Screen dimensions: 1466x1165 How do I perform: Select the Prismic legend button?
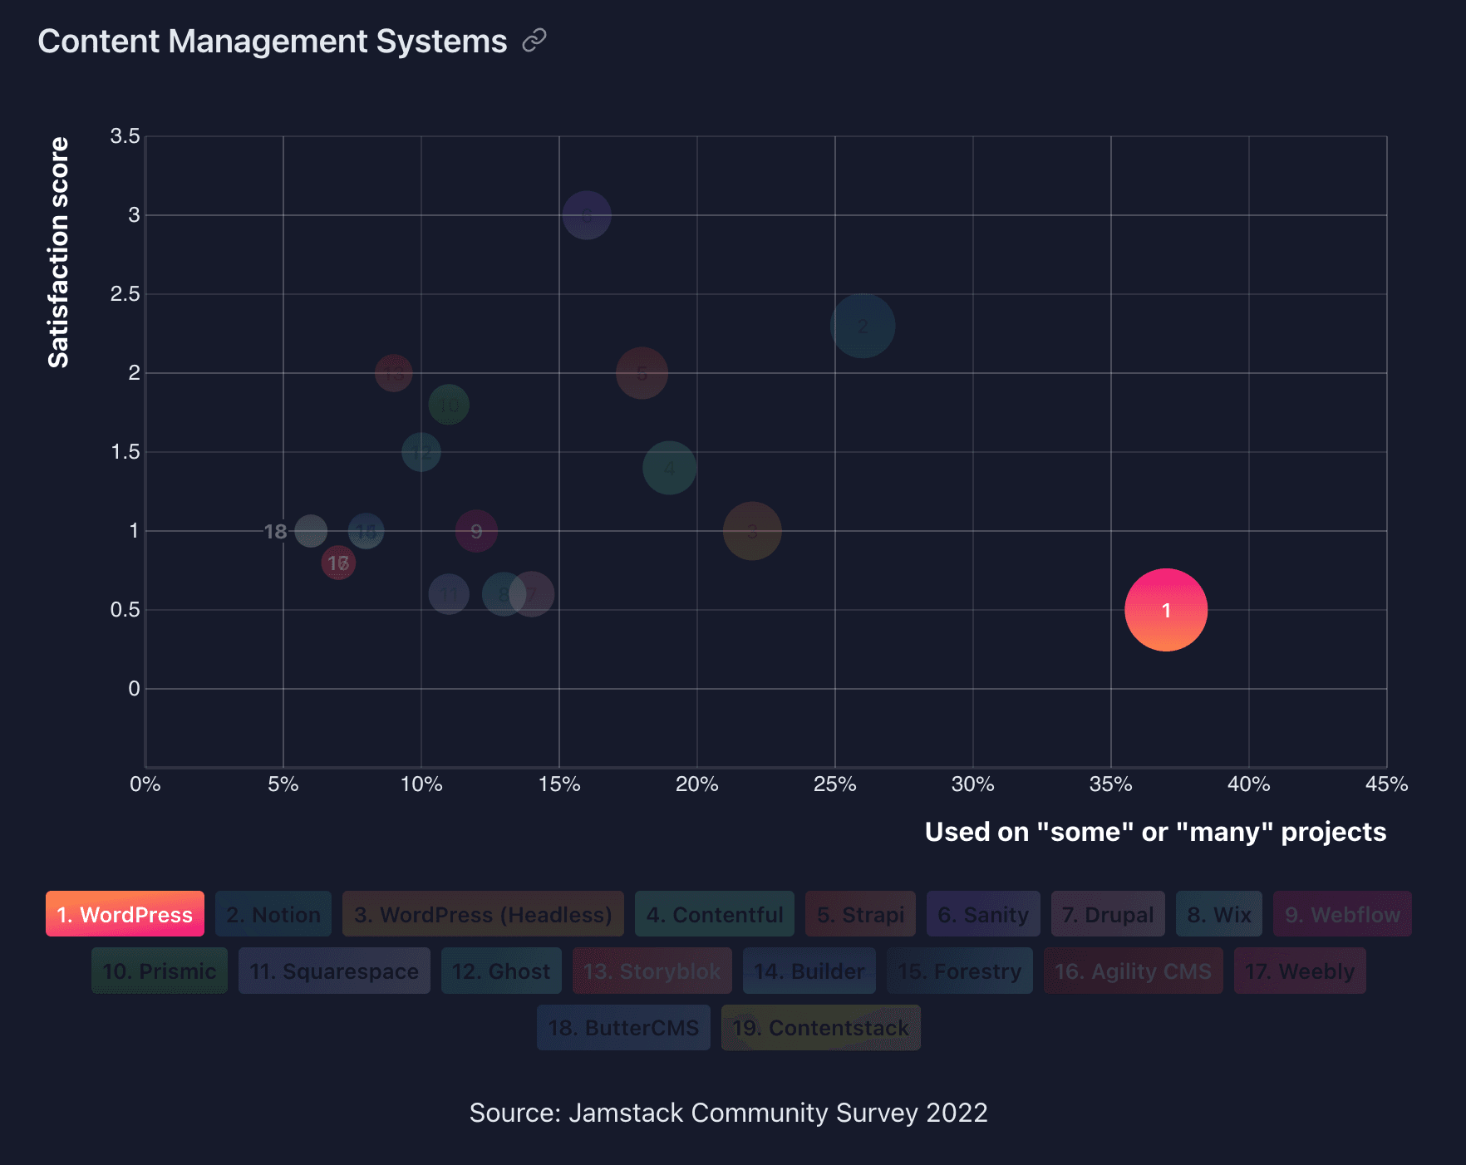[160, 971]
